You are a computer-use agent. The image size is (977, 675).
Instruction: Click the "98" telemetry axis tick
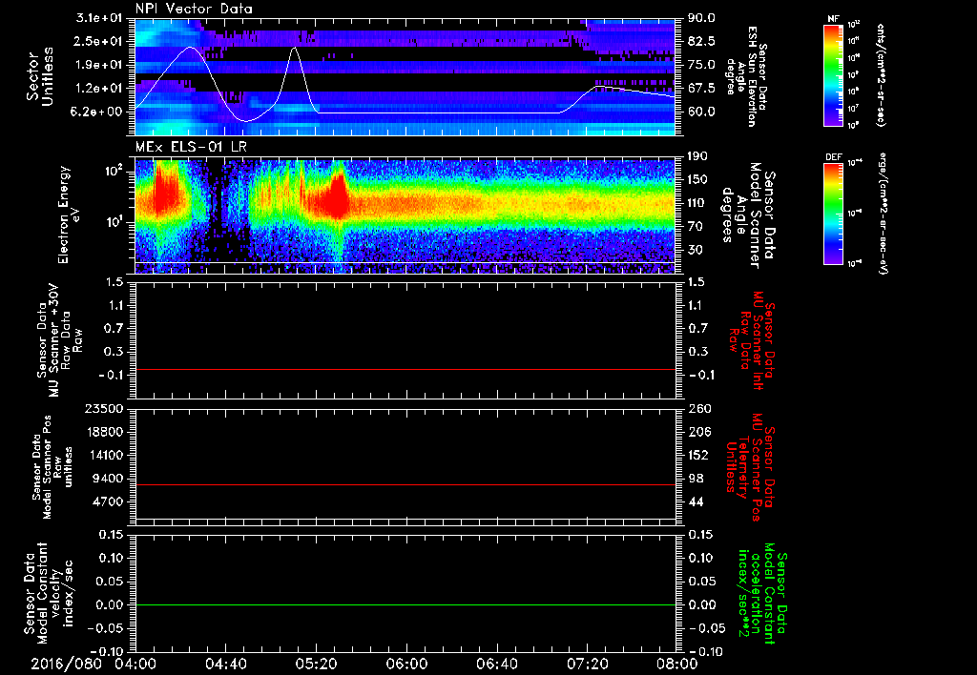tap(696, 479)
